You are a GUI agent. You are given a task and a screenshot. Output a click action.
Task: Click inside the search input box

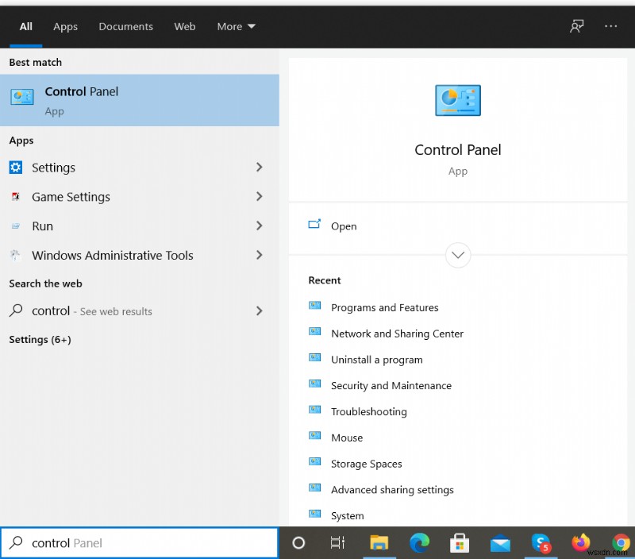139,542
